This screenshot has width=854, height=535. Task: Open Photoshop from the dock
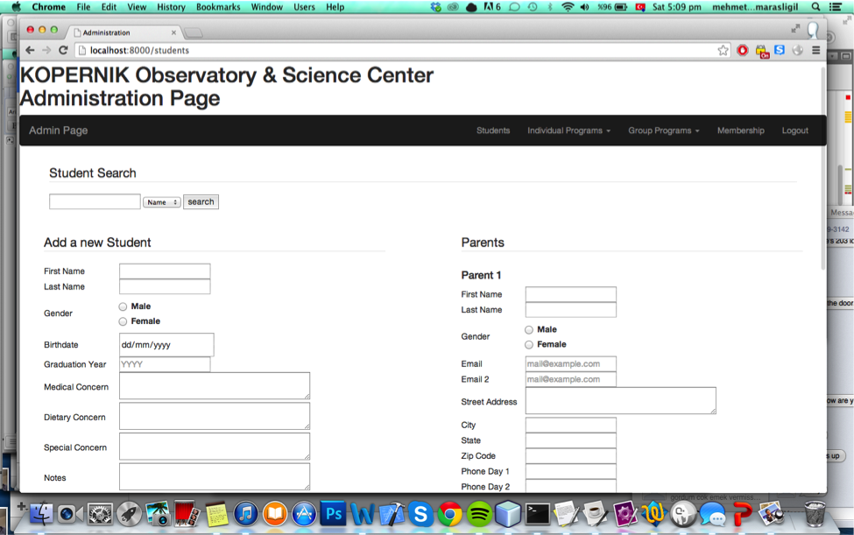click(333, 513)
